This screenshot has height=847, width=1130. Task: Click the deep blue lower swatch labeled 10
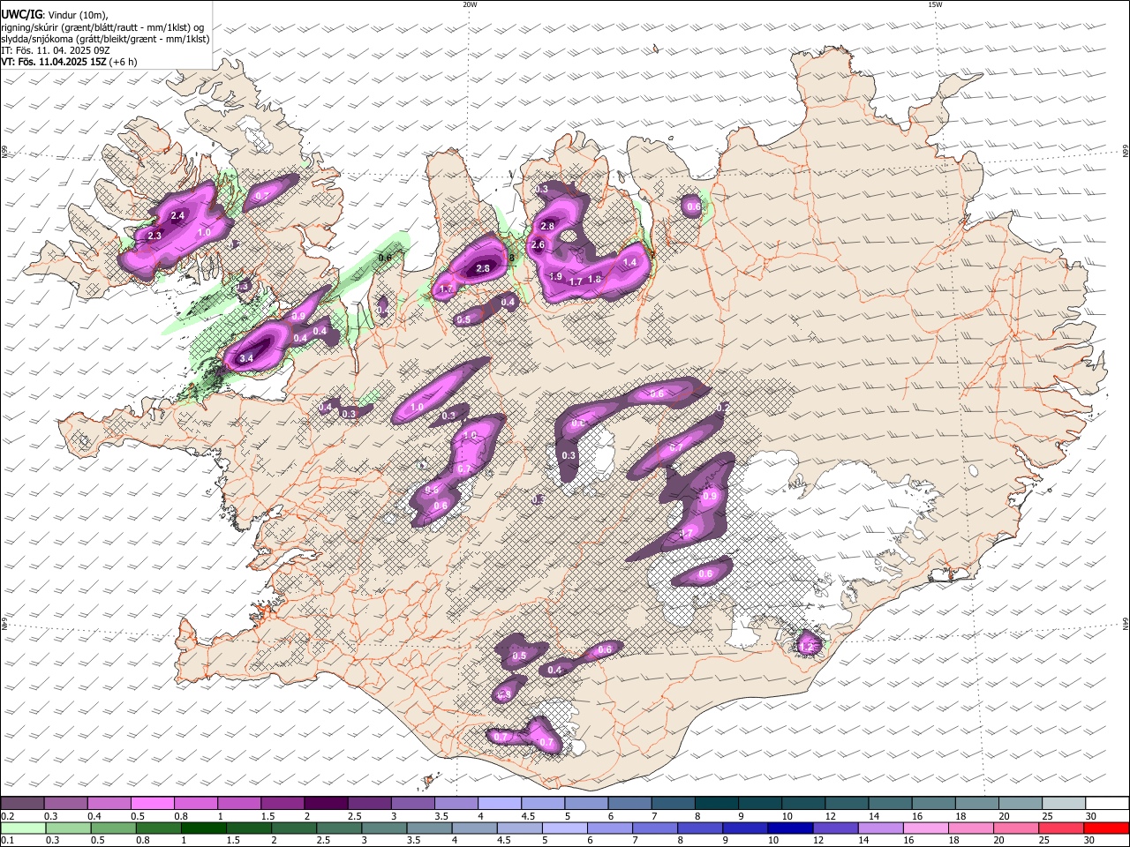tap(789, 828)
